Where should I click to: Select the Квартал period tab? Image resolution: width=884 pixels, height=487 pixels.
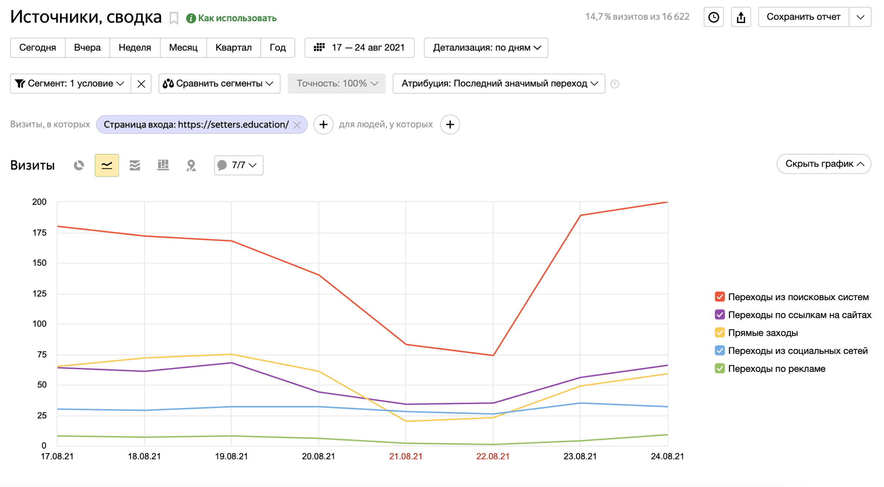point(233,48)
